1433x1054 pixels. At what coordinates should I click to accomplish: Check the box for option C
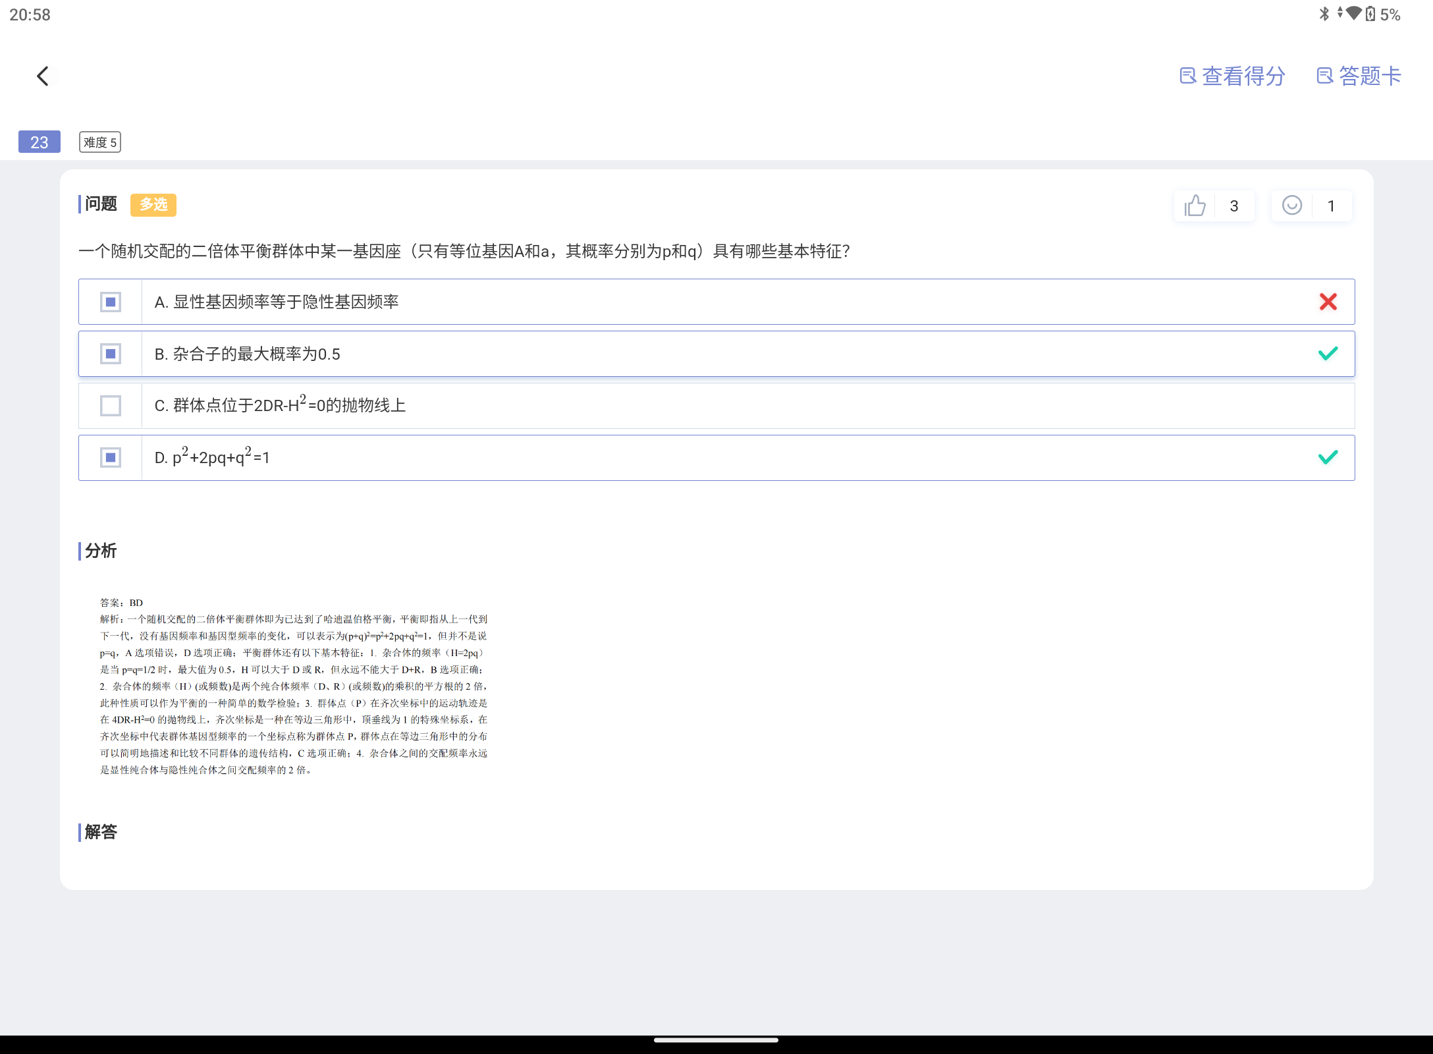pyautogui.click(x=111, y=406)
